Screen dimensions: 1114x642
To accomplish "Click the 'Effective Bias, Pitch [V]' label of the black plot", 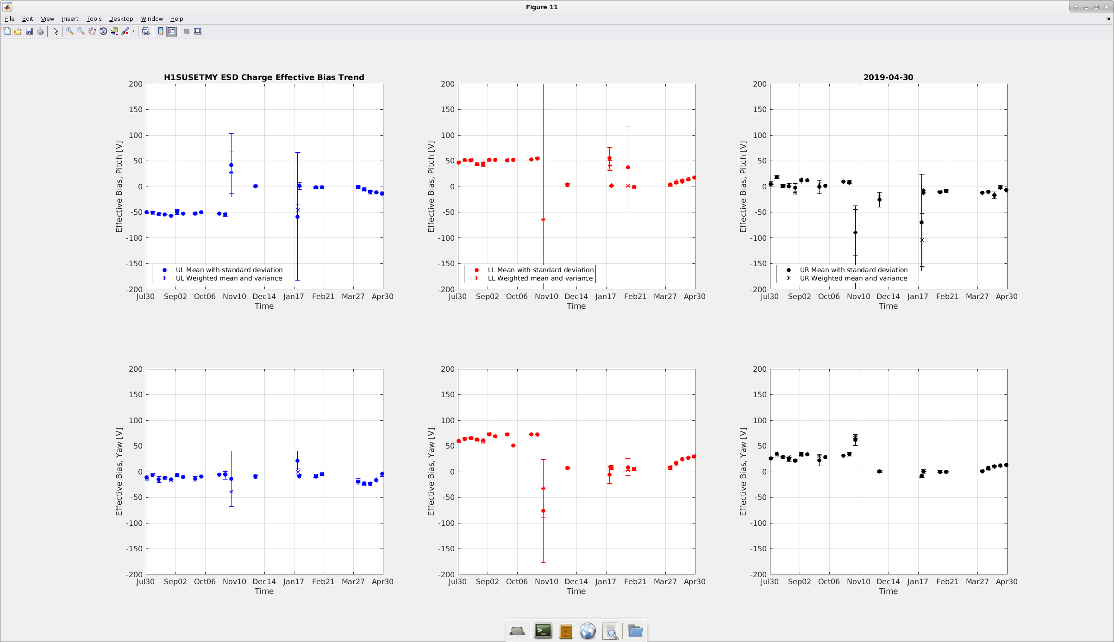I will [743, 187].
